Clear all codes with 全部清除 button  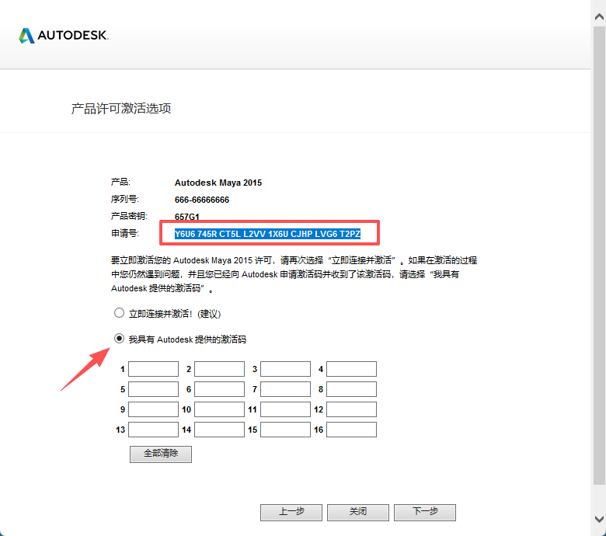(x=161, y=454)
